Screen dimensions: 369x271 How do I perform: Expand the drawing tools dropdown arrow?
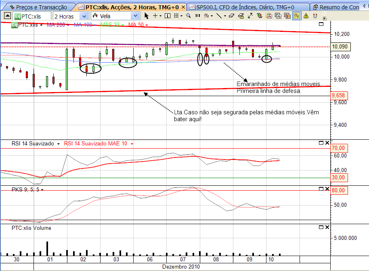pyautogui.click(x=225, y=16)
